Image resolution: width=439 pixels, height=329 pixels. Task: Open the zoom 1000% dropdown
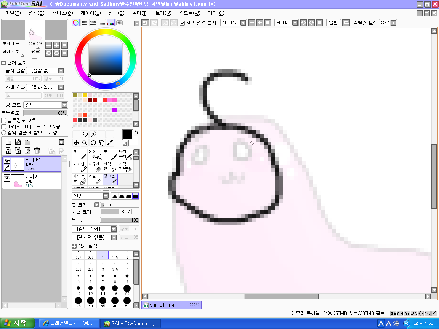pos(243,23)
